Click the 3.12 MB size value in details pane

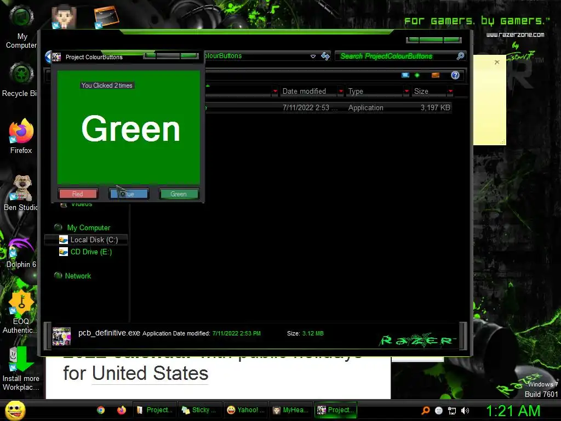click(x=313, y=333)
